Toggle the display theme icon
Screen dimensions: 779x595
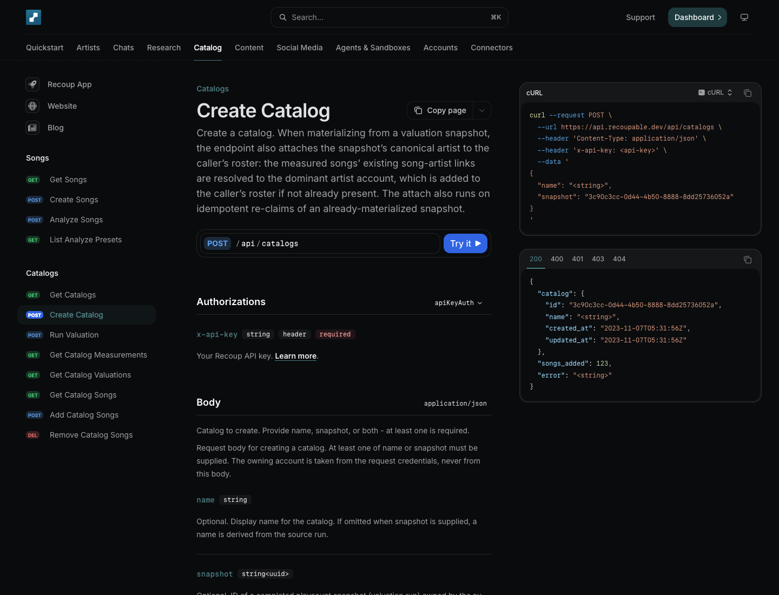click(x=744, y=17)
